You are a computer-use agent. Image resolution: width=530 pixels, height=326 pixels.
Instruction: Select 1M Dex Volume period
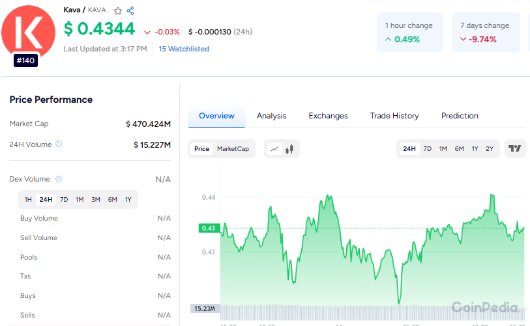80,200
